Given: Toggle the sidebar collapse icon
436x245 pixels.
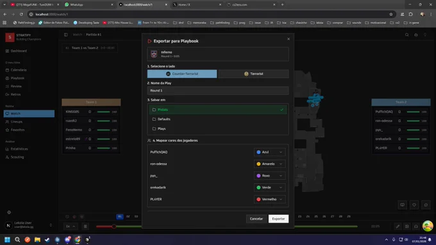Looking at the screenshot, I should (66, 35).
